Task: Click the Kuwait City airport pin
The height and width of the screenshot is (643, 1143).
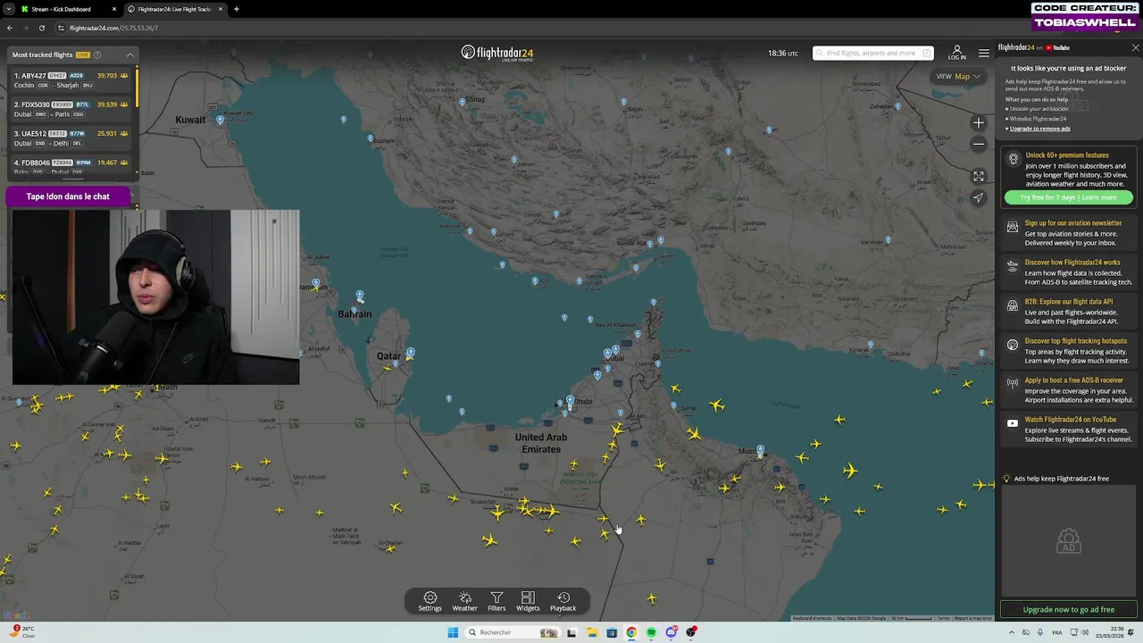Action: click(x=221, y=120)
